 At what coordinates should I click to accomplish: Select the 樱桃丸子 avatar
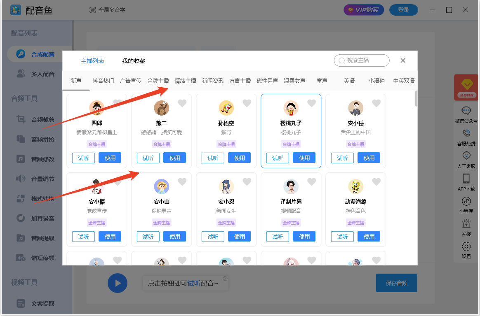[291, 108]
